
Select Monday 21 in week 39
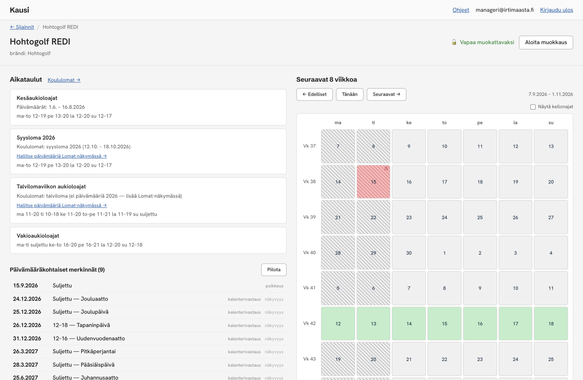tap(338, 217)
